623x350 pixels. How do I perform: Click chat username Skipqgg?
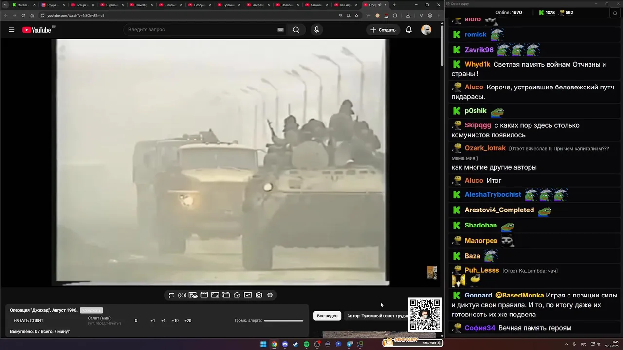(478, 125)
